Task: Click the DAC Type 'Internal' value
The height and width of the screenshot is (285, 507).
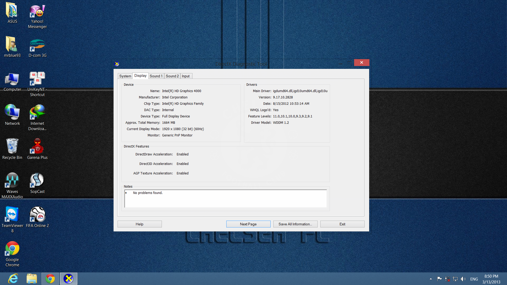Action: 168,110
